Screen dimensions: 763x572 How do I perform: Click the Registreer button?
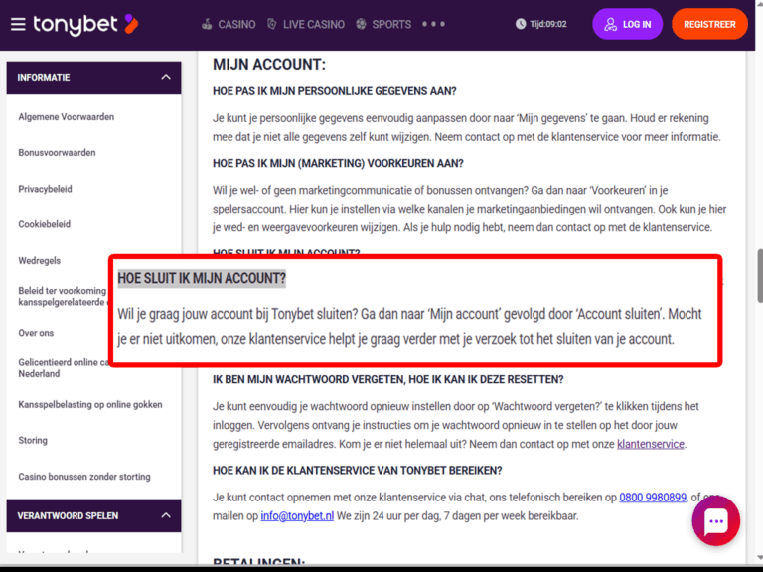coord(709,24)
